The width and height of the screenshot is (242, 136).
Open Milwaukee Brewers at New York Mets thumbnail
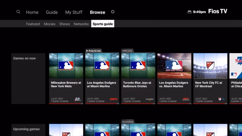point(66,66)
